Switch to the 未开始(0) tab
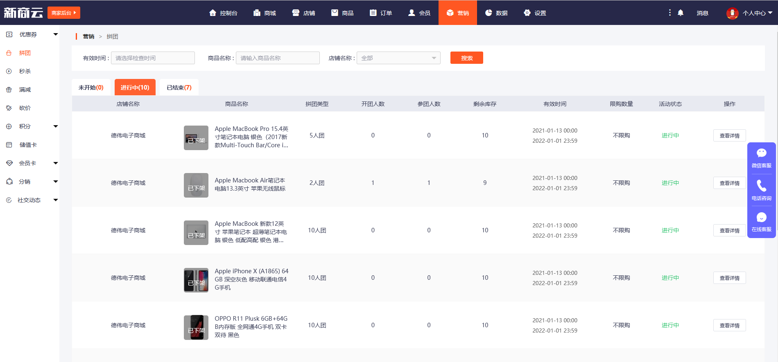778x362 pixels. tap(91, 87)
